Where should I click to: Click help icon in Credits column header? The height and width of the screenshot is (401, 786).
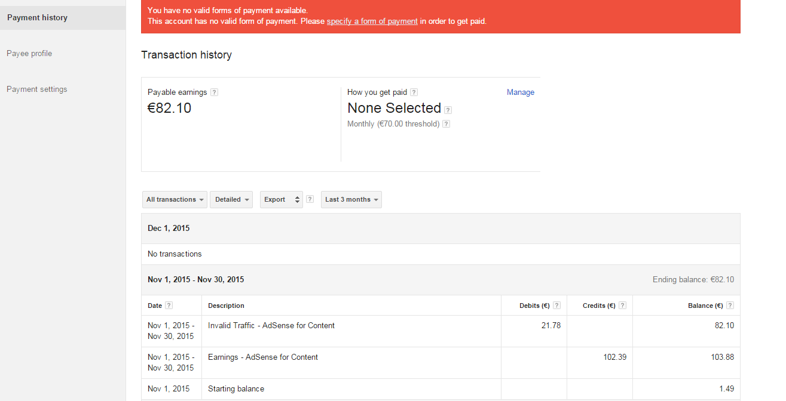click(622, 306)
